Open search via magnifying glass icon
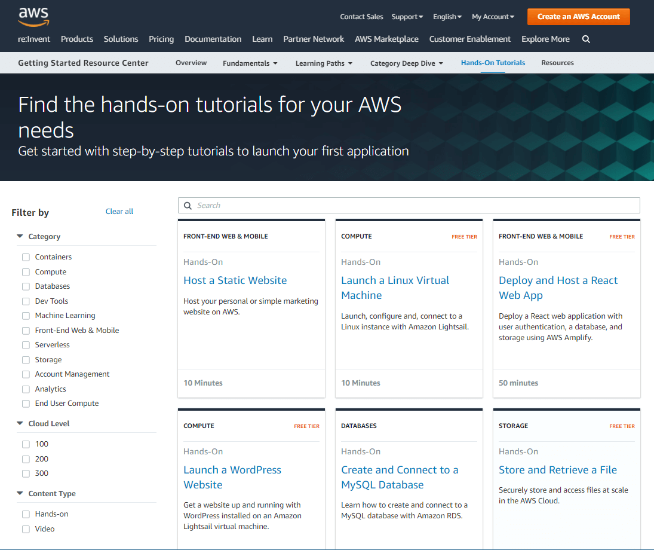 click(x=586, y=39)
